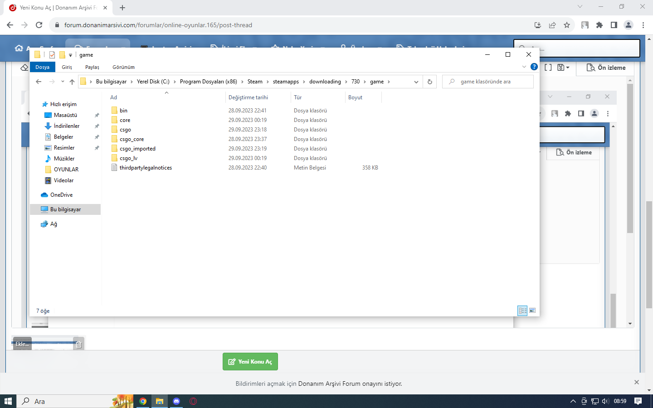Open Discord from the taskbar
This screenshot has height=408, width=653.
click(x=176, y=401)
